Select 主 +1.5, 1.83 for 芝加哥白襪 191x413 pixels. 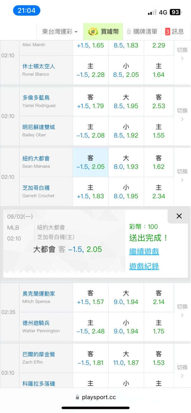point(91,192)
